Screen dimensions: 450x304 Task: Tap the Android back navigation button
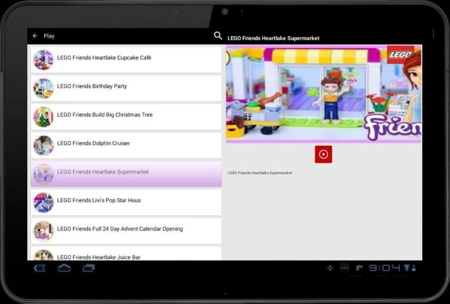tap(39, 268)
